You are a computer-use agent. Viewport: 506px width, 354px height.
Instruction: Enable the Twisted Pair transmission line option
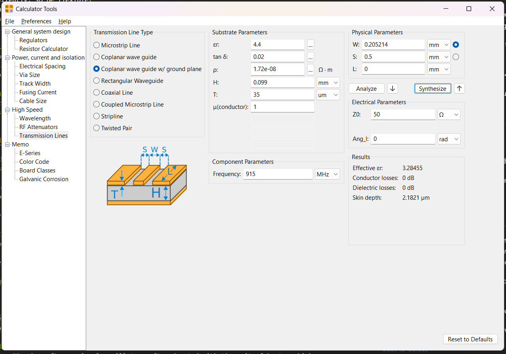96,128
